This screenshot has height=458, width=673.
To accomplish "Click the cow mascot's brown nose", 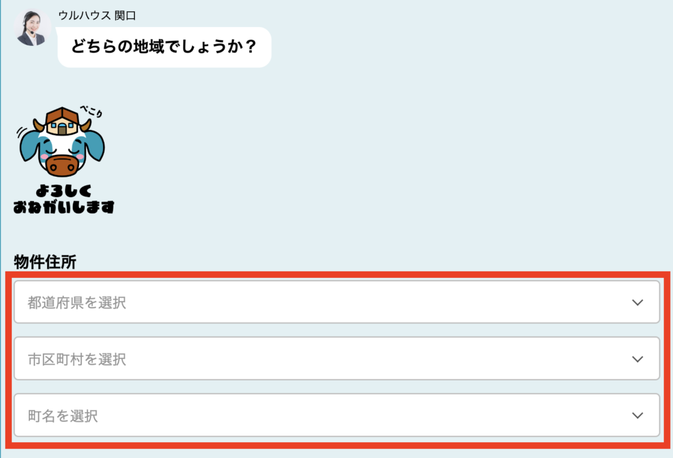I will 62,166.
